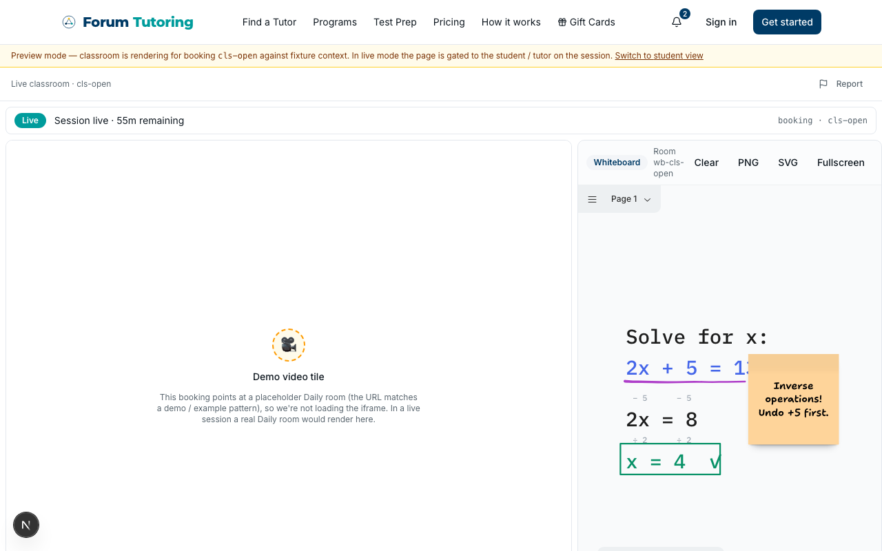Screen dimensions: 882x551
Task: Click the 'Demo video tile' heading
Action: [289, 377]
